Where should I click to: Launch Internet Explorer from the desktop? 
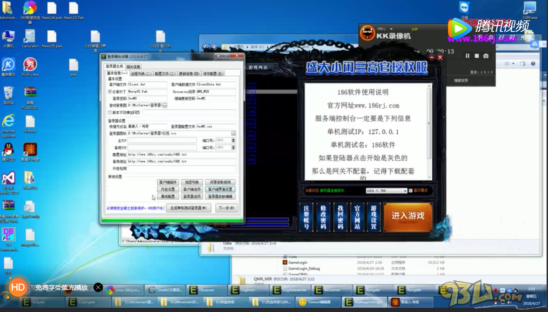tap(8, 125)
